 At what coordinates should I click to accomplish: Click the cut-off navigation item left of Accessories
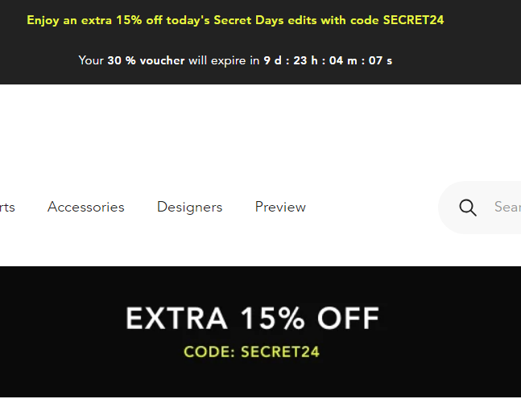[x=6, y=208]
